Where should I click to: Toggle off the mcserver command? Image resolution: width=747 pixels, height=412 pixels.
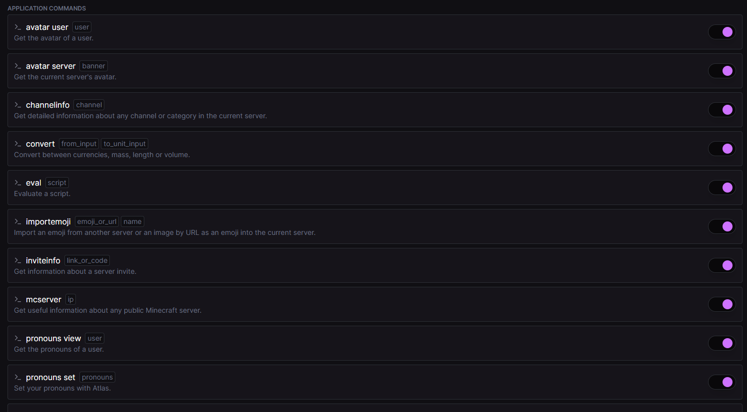click(x=722, y=304)
